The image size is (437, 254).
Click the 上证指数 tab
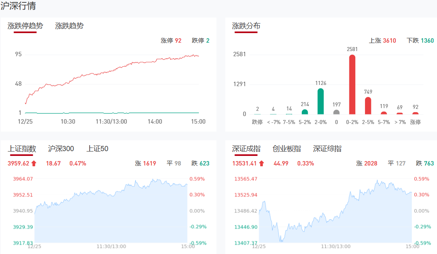pyautogui.click(x=22, y=149)
